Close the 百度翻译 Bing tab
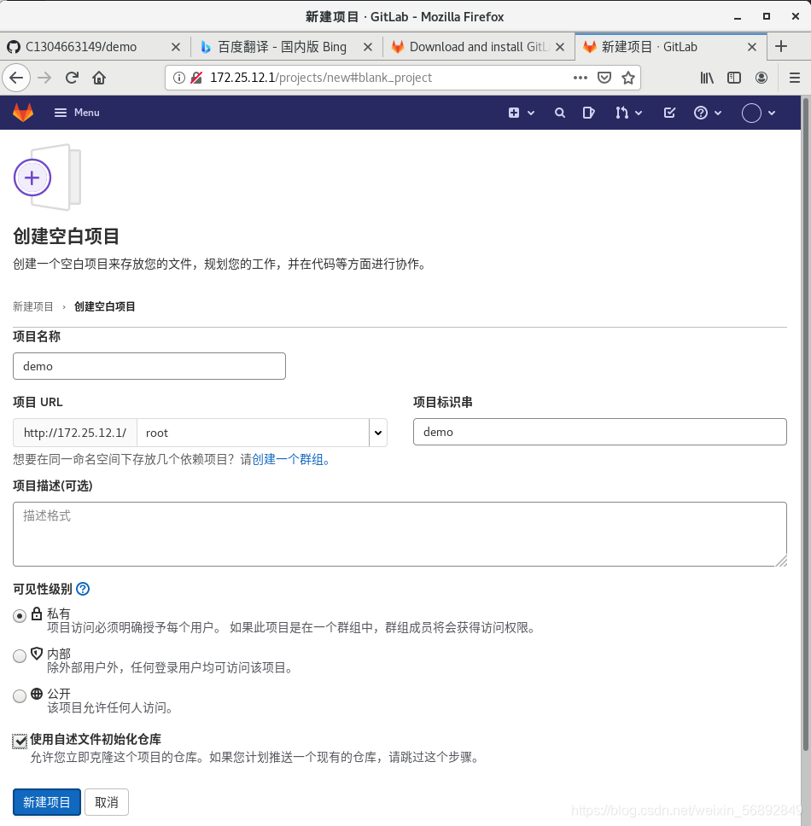The width and height of the screenshot is (811, 826). 368,47
